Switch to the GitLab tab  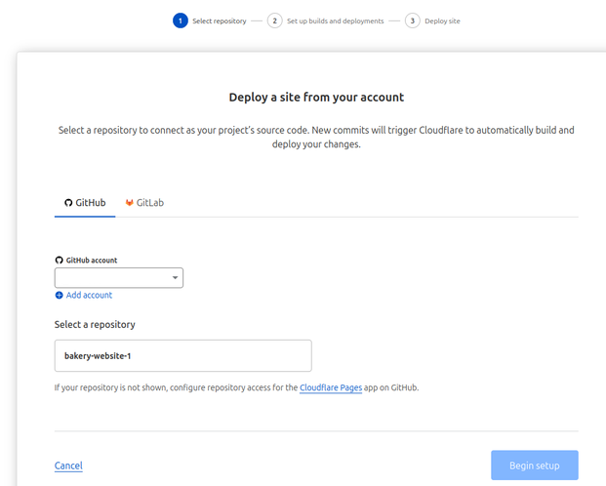(x=144, y=203)
